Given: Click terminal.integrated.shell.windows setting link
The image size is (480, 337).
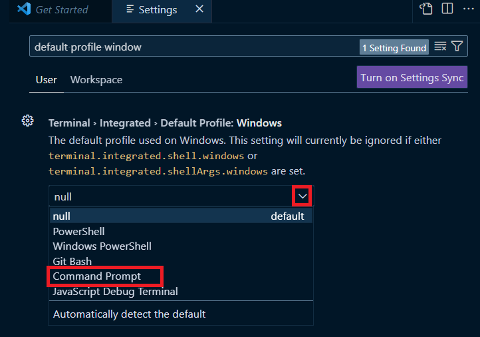Looking at the screenshot, I should click(146, 156).
